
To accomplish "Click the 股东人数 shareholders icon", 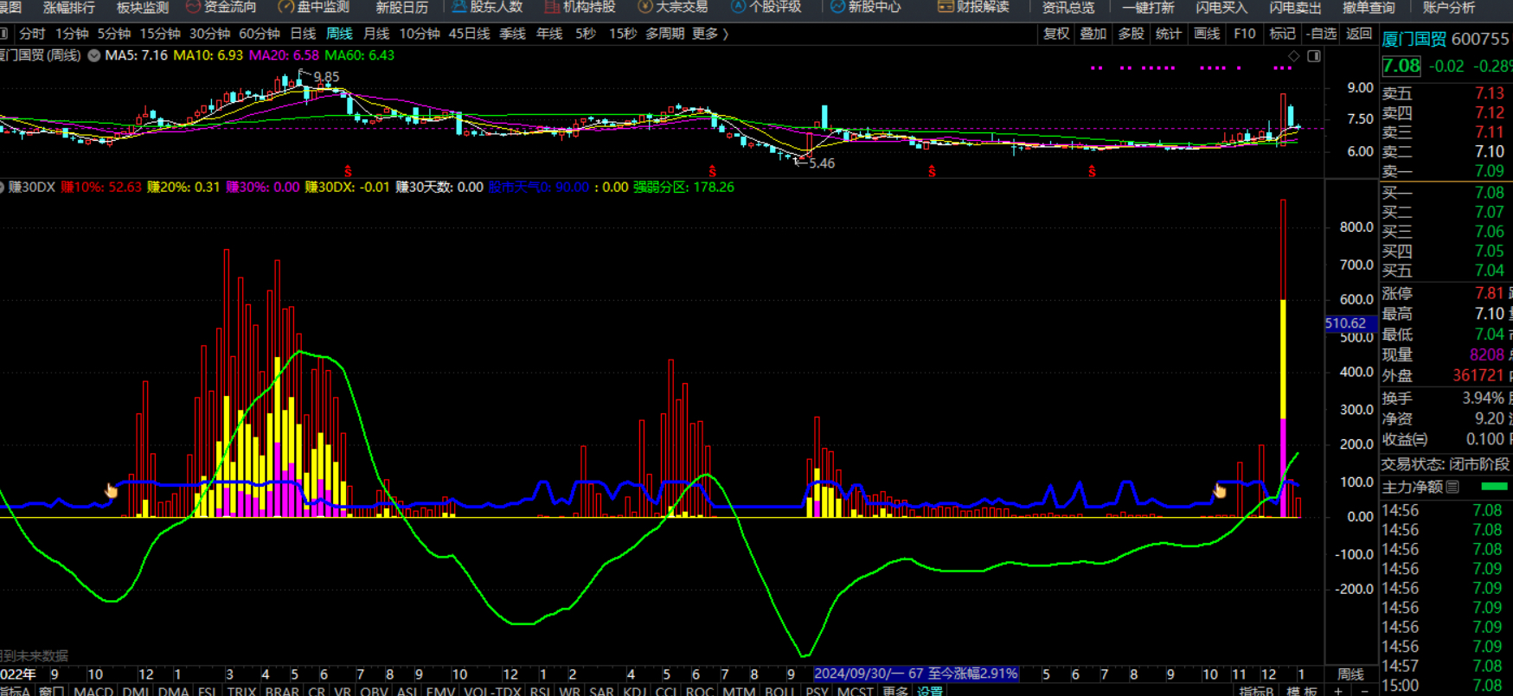I will (459, 7).
